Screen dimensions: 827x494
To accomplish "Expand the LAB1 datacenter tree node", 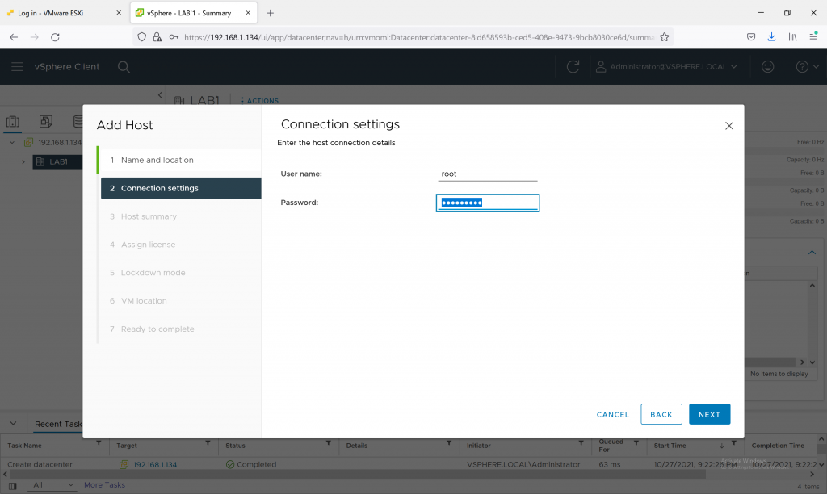I will point(23,162).
